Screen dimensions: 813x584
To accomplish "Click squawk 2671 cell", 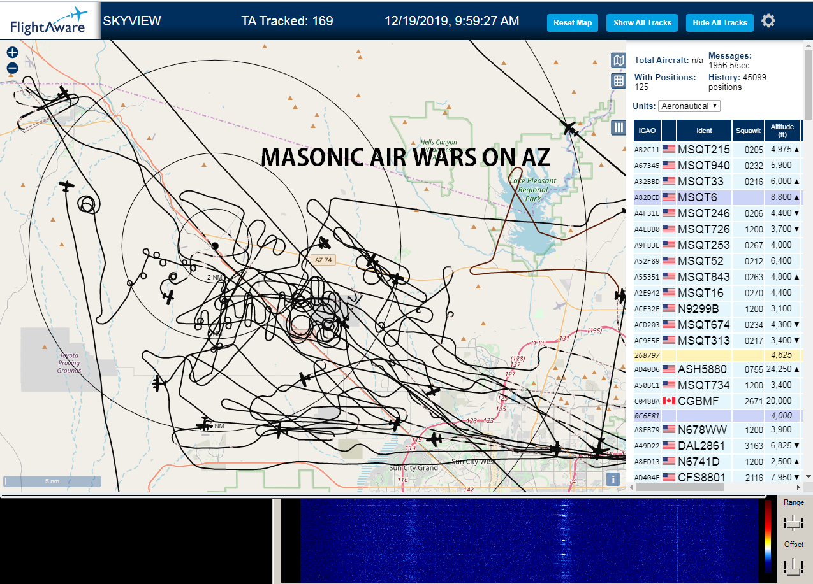I will click(x=748, y=401).
